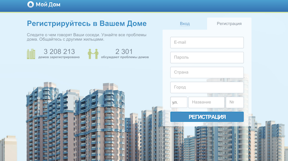
Task: Focus the Город input field
Action: click(207, 87)
